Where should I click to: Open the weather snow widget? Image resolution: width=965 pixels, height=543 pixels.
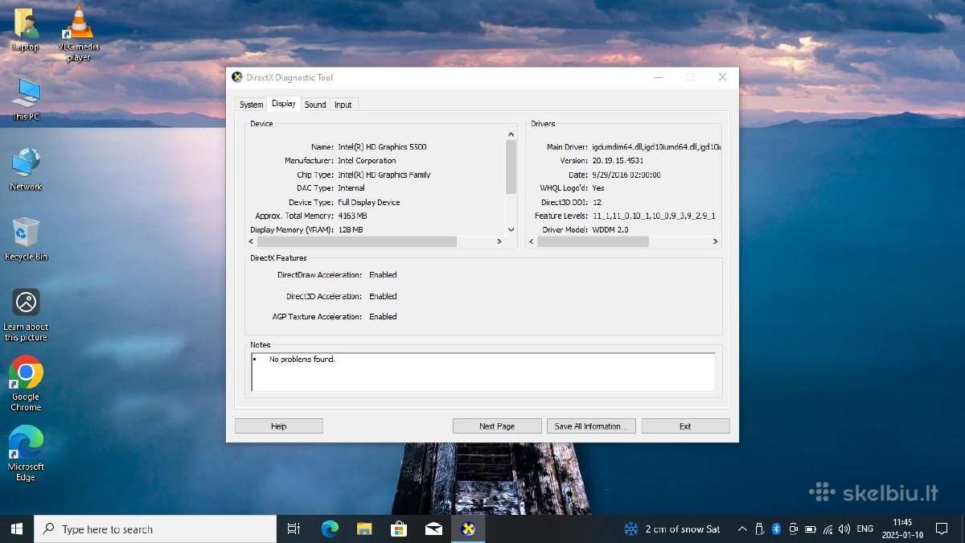672,529
